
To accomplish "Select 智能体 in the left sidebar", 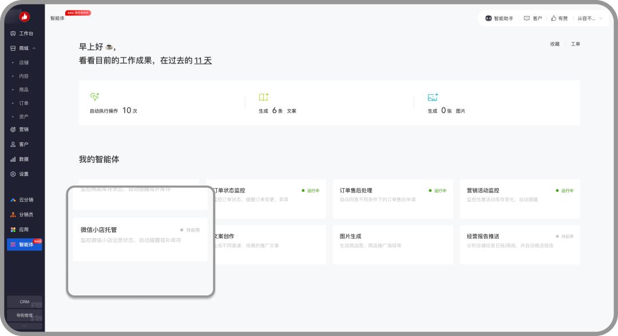I will [x=25, y=245].
